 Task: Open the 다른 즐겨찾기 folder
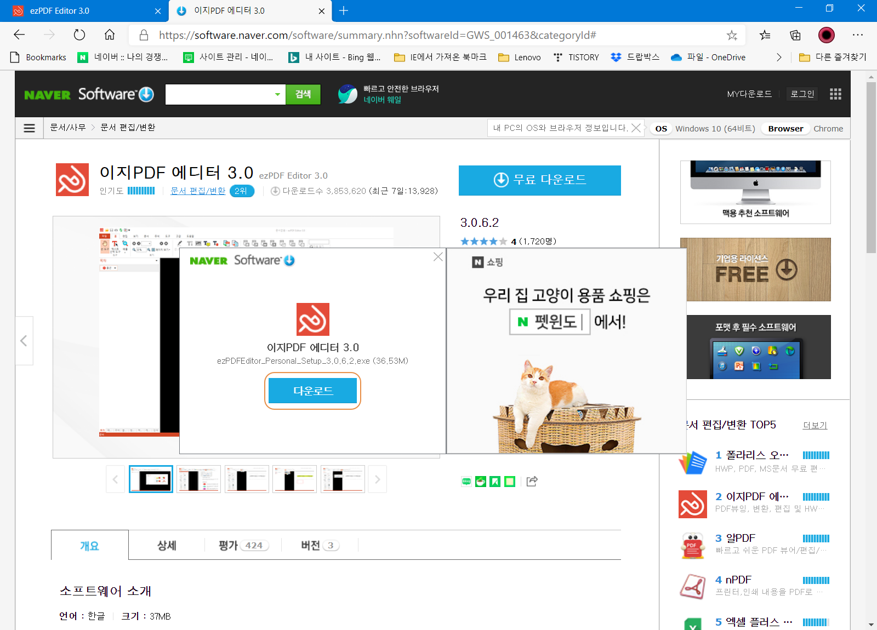pos(833,57)
